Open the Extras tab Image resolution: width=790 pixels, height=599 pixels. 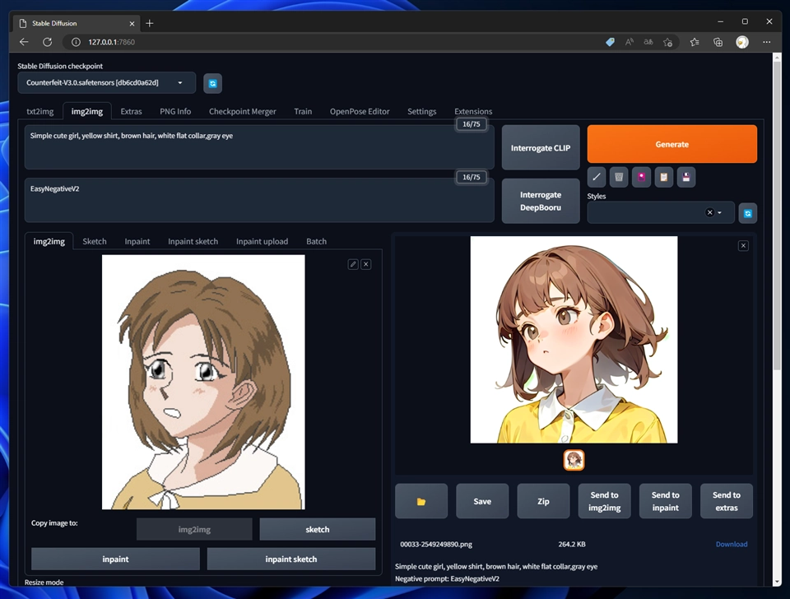pos(131,111)
